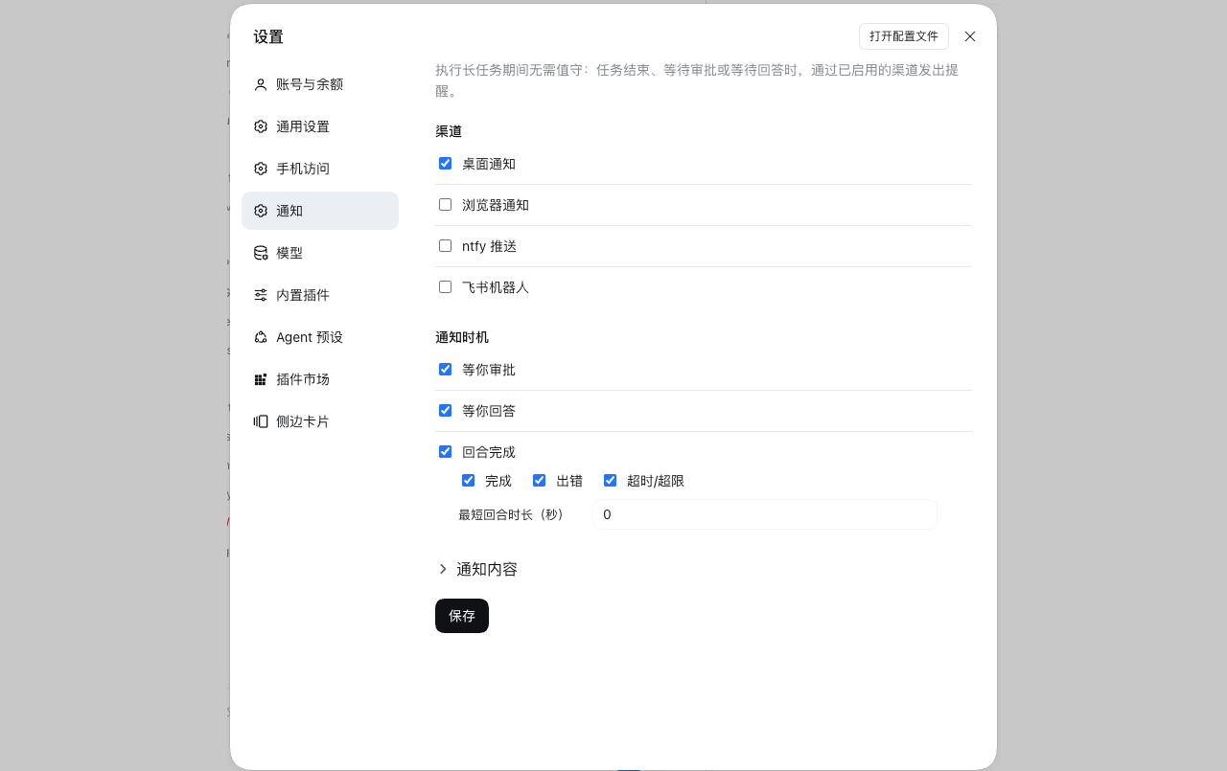This screenshot has width=1227, height=771.
Task: Click the 手机访问 sidebar icon
Action: pos(261,169)
